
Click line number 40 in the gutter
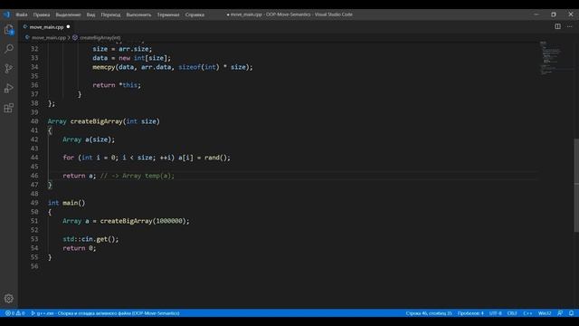(34, 121)
